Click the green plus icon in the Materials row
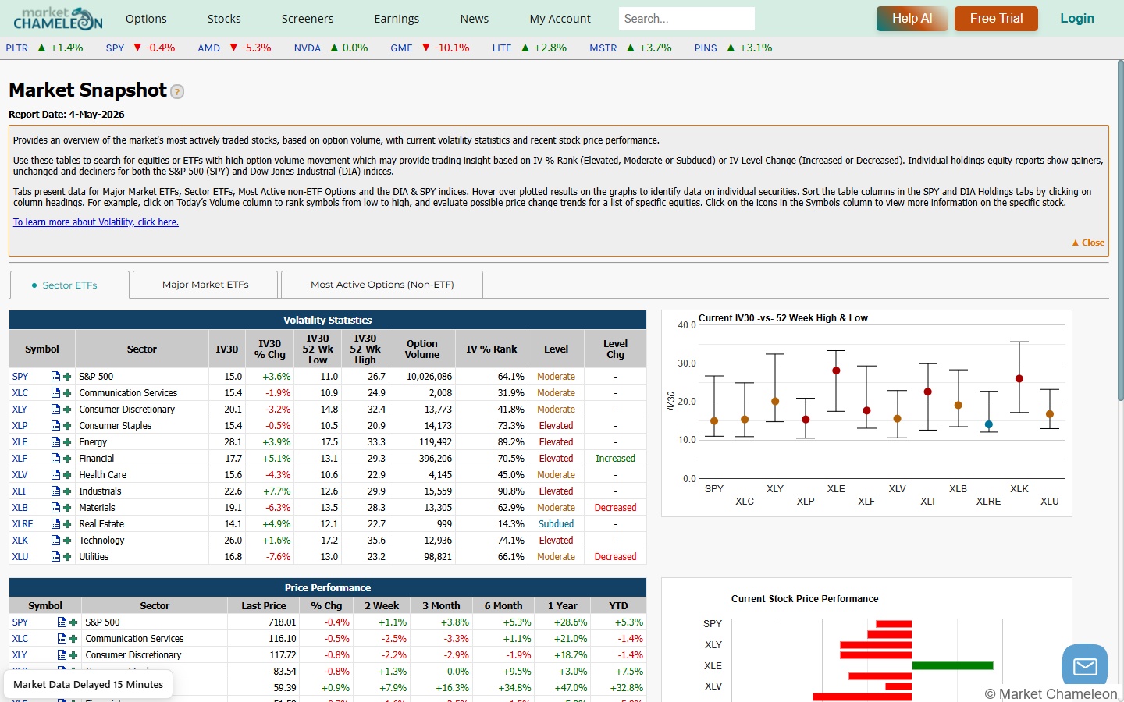Viewport: 1124px width, 702px height. coord(67,508)
